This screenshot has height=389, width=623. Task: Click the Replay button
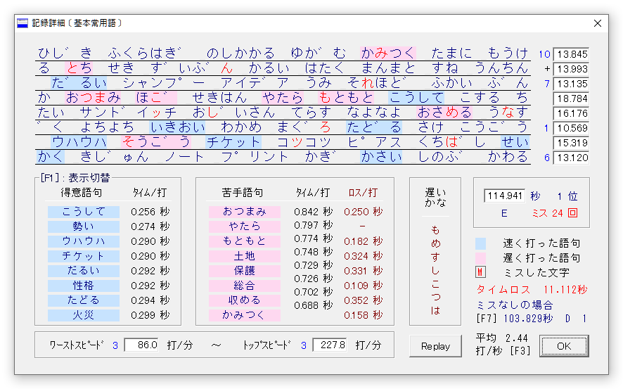tap(435, 346)
